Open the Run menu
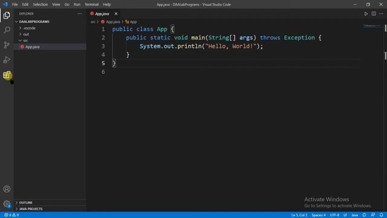387x218 pixels. pyautogui.click(x=77, y=4)
